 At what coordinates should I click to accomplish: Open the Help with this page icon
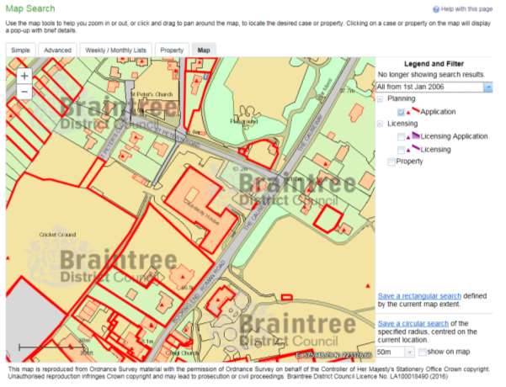click(436, 9)
